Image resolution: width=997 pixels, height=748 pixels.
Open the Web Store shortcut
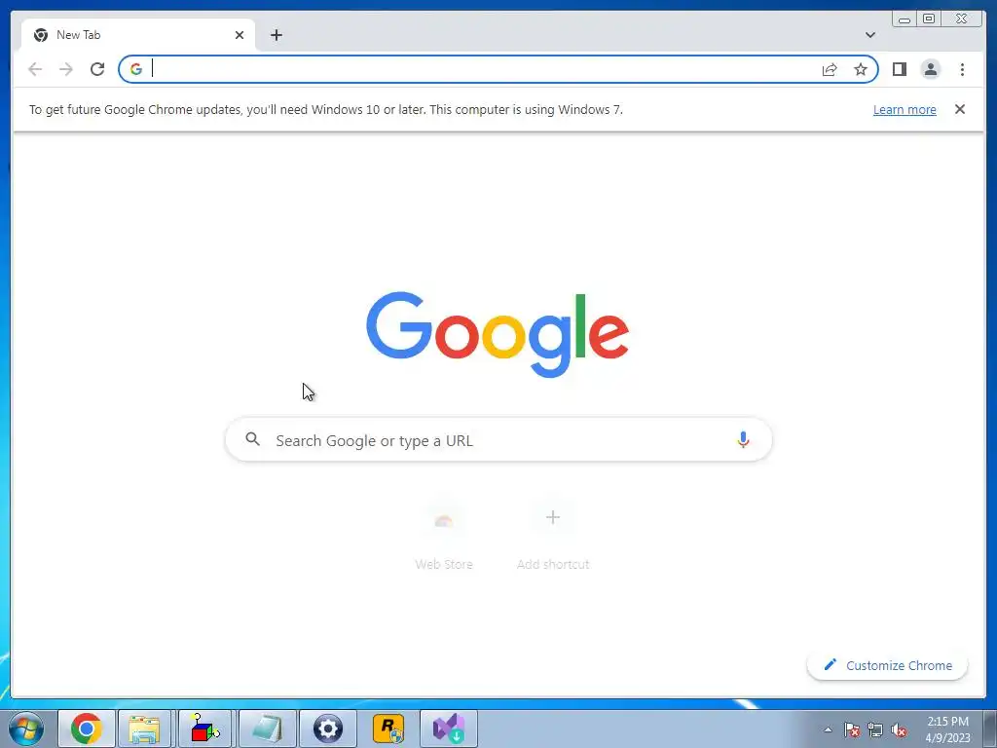(x=444, y=535)
